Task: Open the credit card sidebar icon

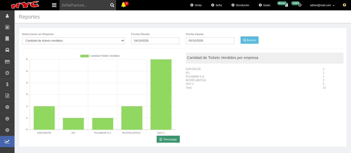Action: 7,62
